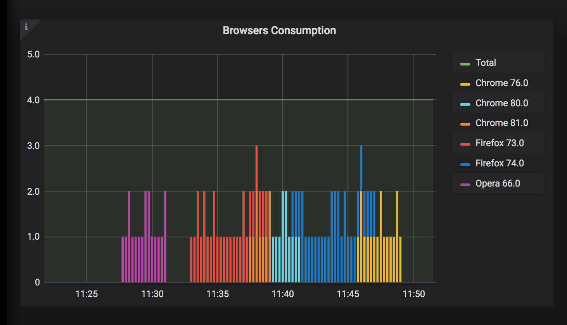Screen dimensions: 567x325
Task: Click the 11:35 time axis label
Action: (x=218, y=294)
